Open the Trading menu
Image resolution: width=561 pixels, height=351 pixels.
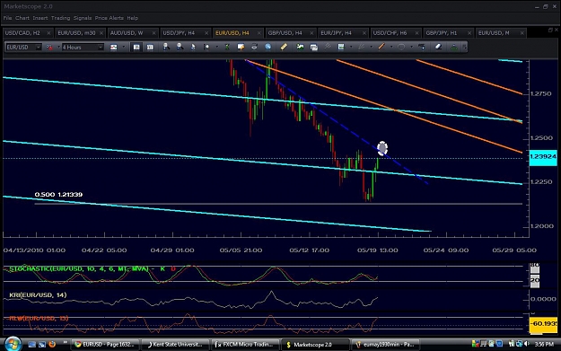[x=60, y=18]
